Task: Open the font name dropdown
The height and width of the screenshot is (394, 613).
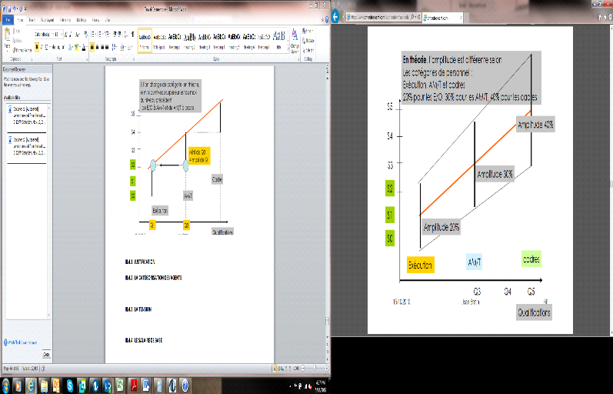Action: coord(53,34)
